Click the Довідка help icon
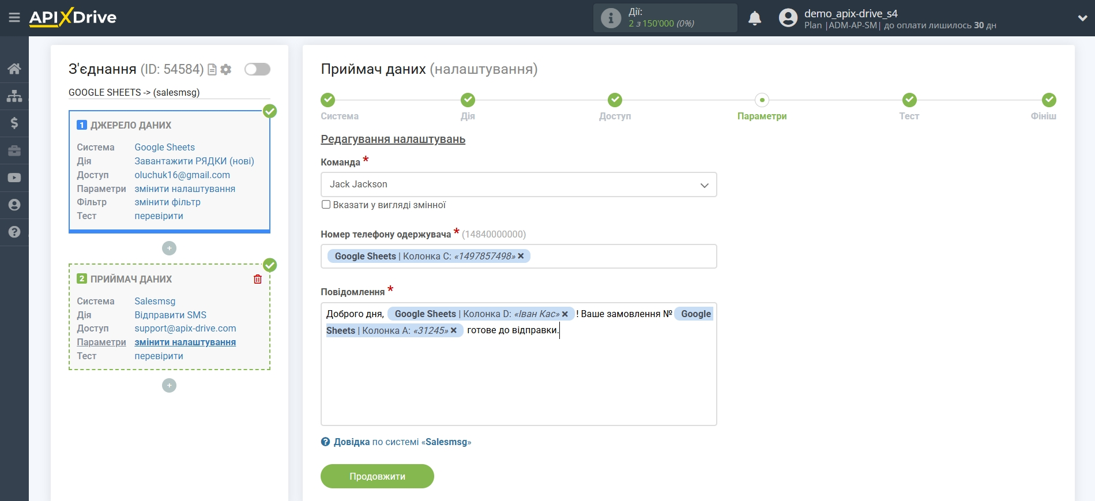 pyautogui.click(x=325, y=442)
